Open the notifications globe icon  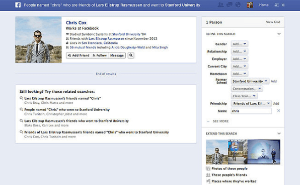238,5
